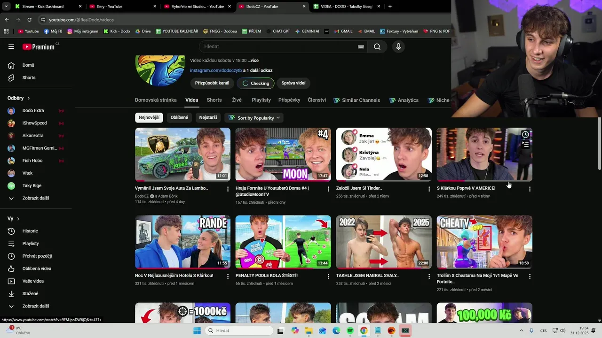Viewport: 602px width, 338px height.
Task: Open Chrome from the Windows taskbar
Action: 364,330
